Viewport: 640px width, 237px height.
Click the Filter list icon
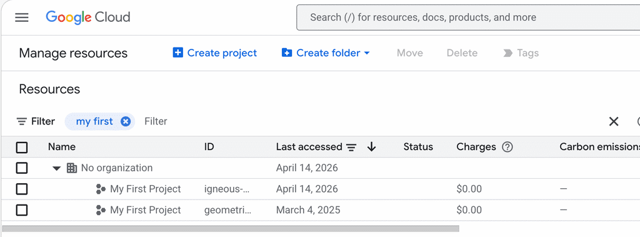click(21, 121)
